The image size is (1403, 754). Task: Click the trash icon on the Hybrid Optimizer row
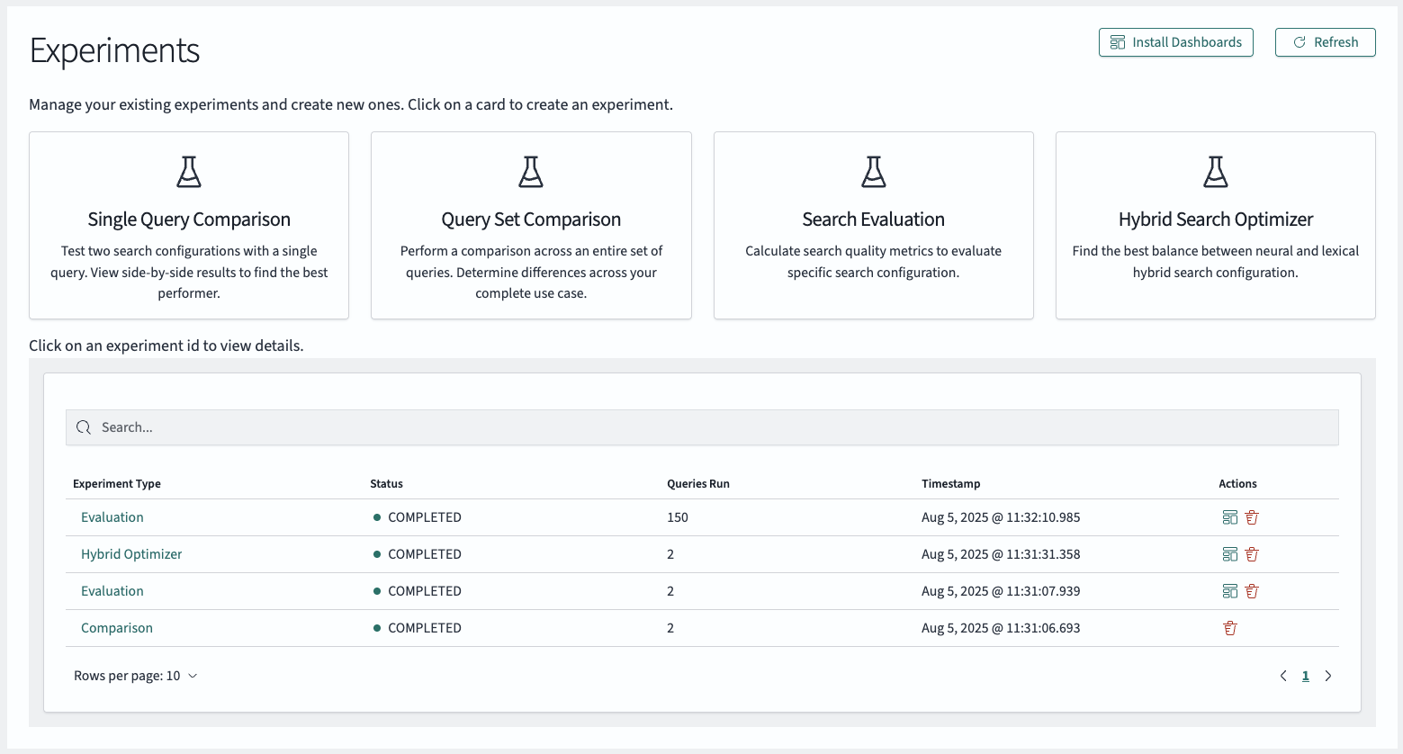point(1252,554)
